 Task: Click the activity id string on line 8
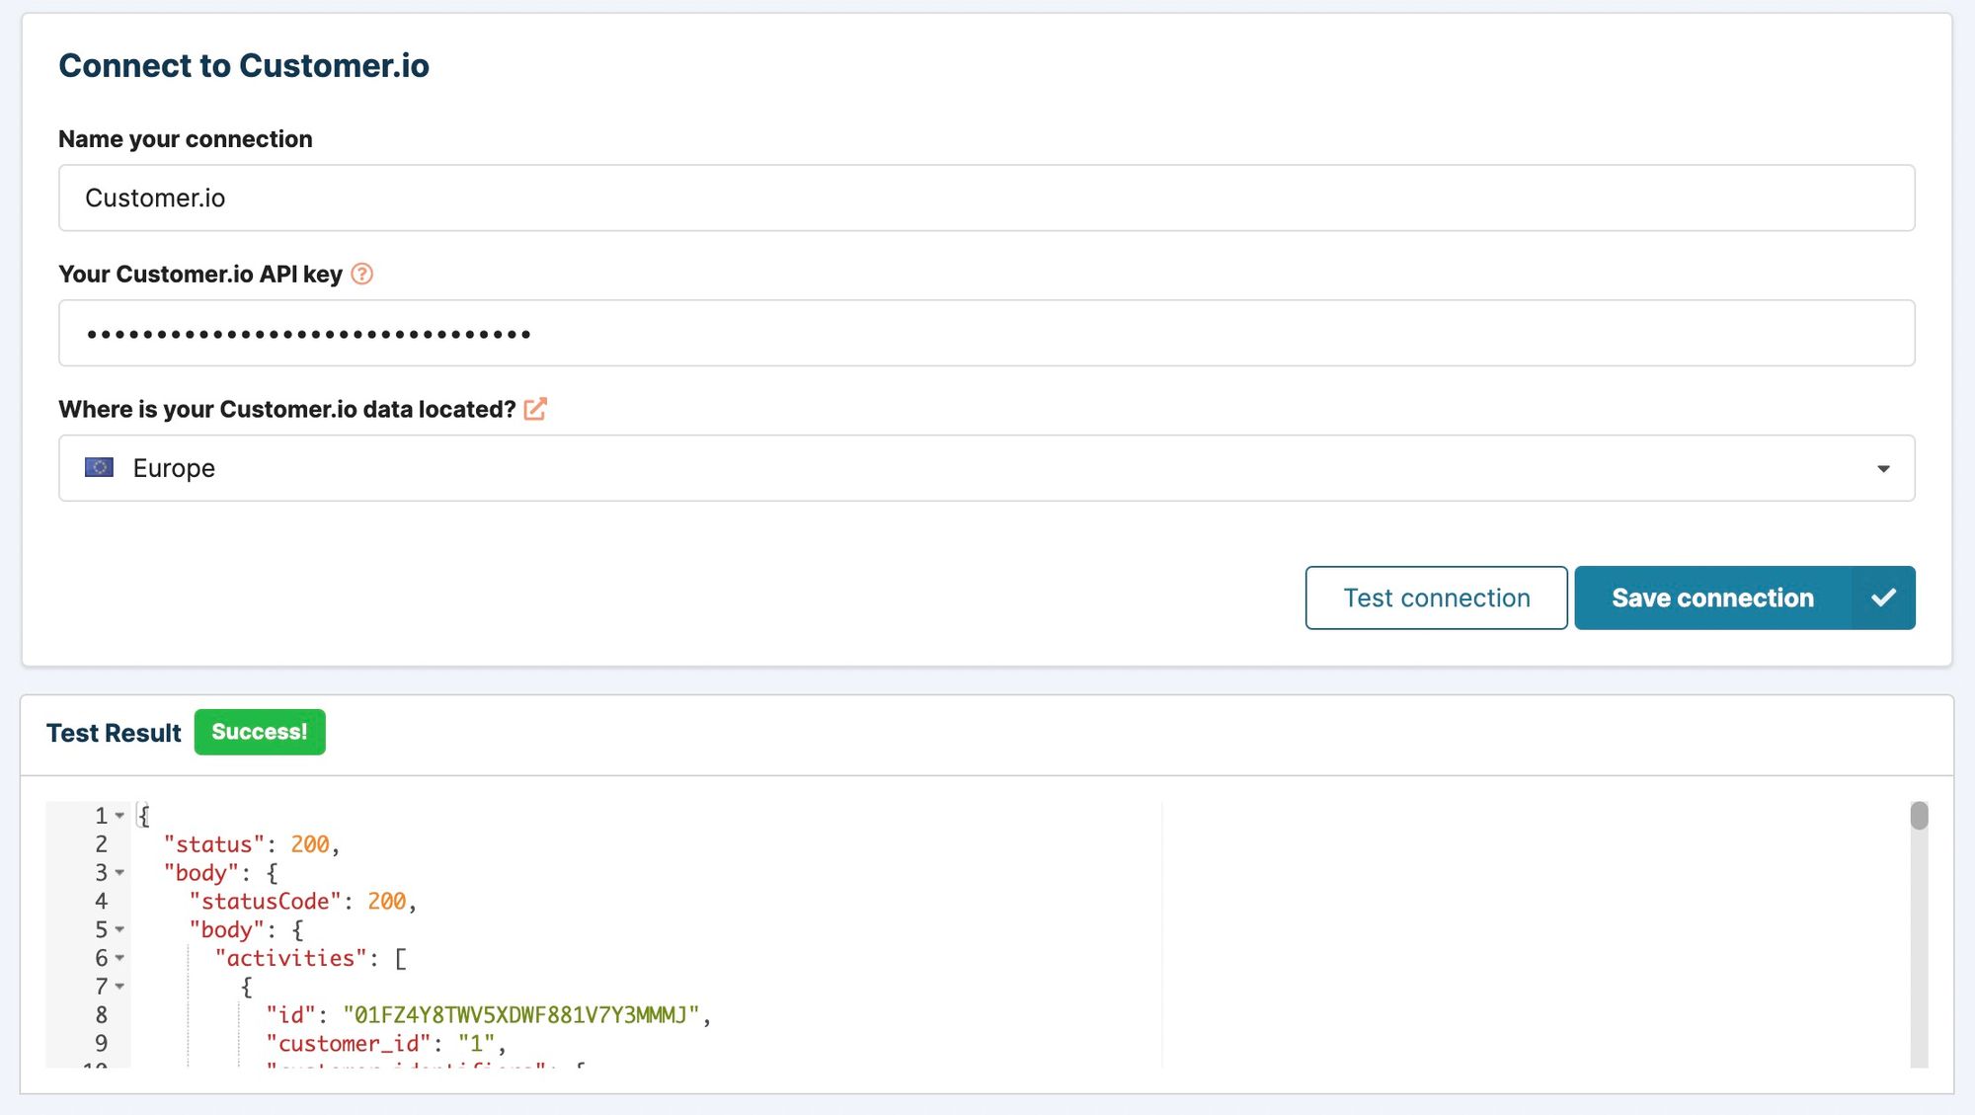[523, 1014]
